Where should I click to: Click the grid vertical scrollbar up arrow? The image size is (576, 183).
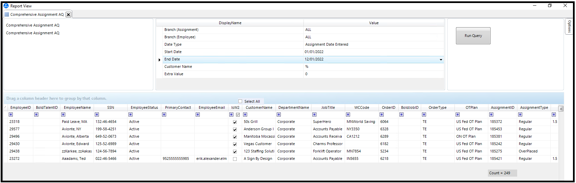(561, 108)
